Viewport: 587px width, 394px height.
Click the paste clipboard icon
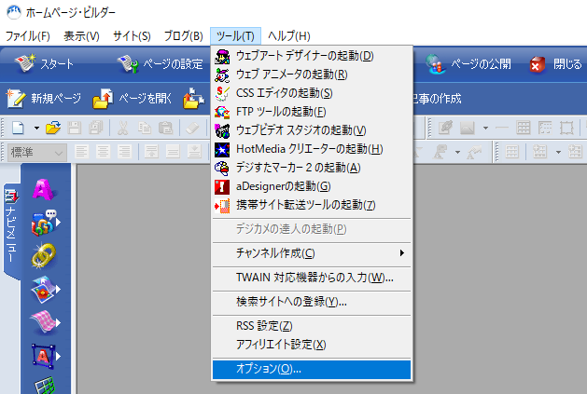coord(165,128)
